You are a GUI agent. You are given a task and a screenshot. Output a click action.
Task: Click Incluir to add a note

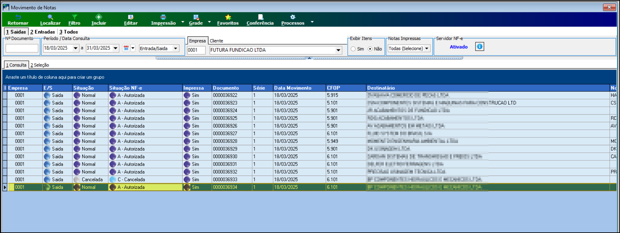click(x=99, y=17)
